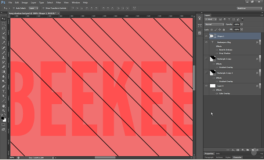Viewport: 264px width, 160px height.
Task: Select the Move tool
Action: [4, 18]
